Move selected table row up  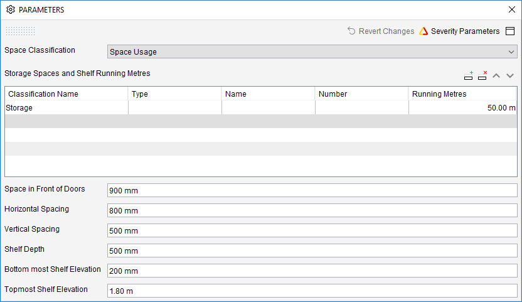496,76
